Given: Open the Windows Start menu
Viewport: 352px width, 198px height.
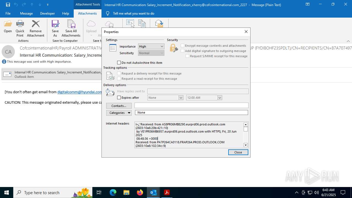Looking at the screenshot, I should tap(7, 193).
